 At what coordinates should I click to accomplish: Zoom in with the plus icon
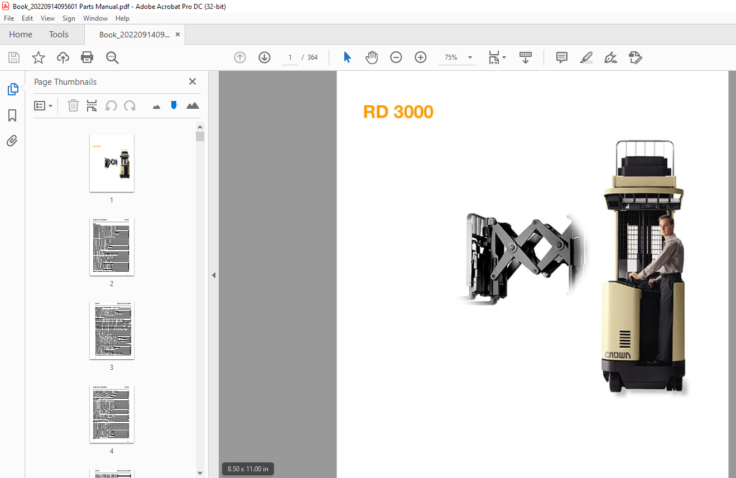coord(421,57)
